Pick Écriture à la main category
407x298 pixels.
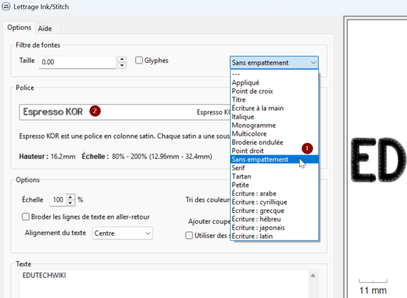(274, 108)
